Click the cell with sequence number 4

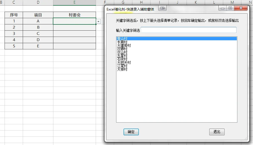tap(14, 40)
